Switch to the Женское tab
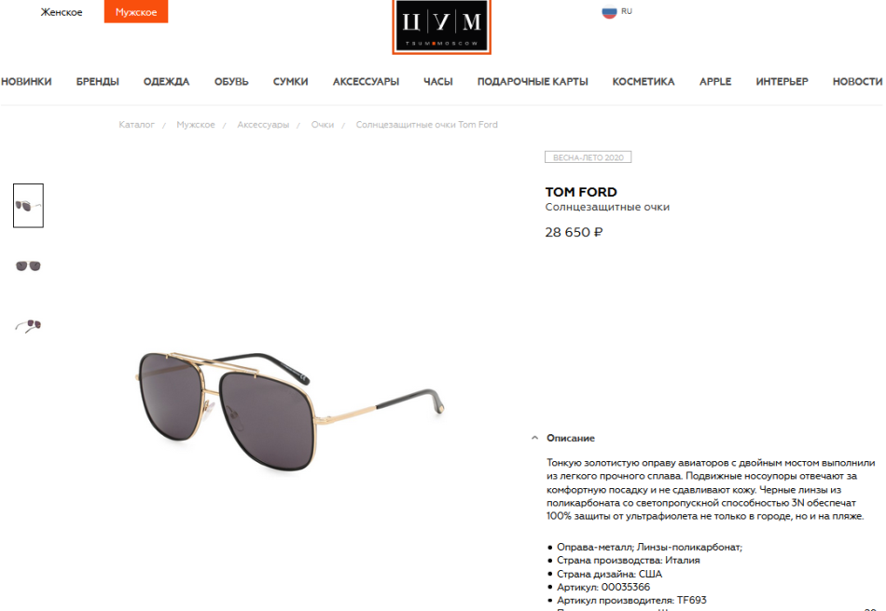886x611 pixels. (x=62, y=12)
